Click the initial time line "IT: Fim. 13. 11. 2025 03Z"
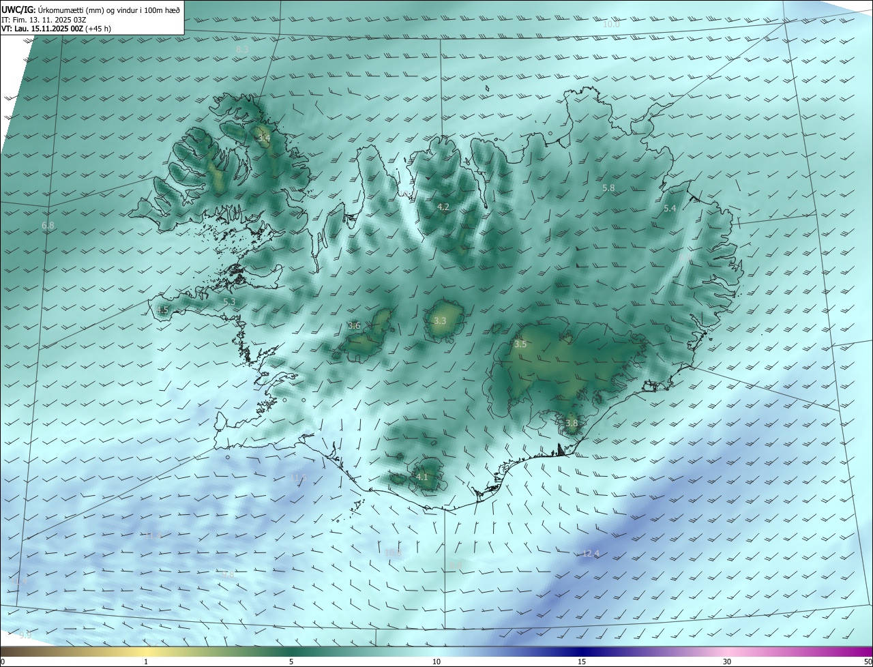 tap(44, 19)
